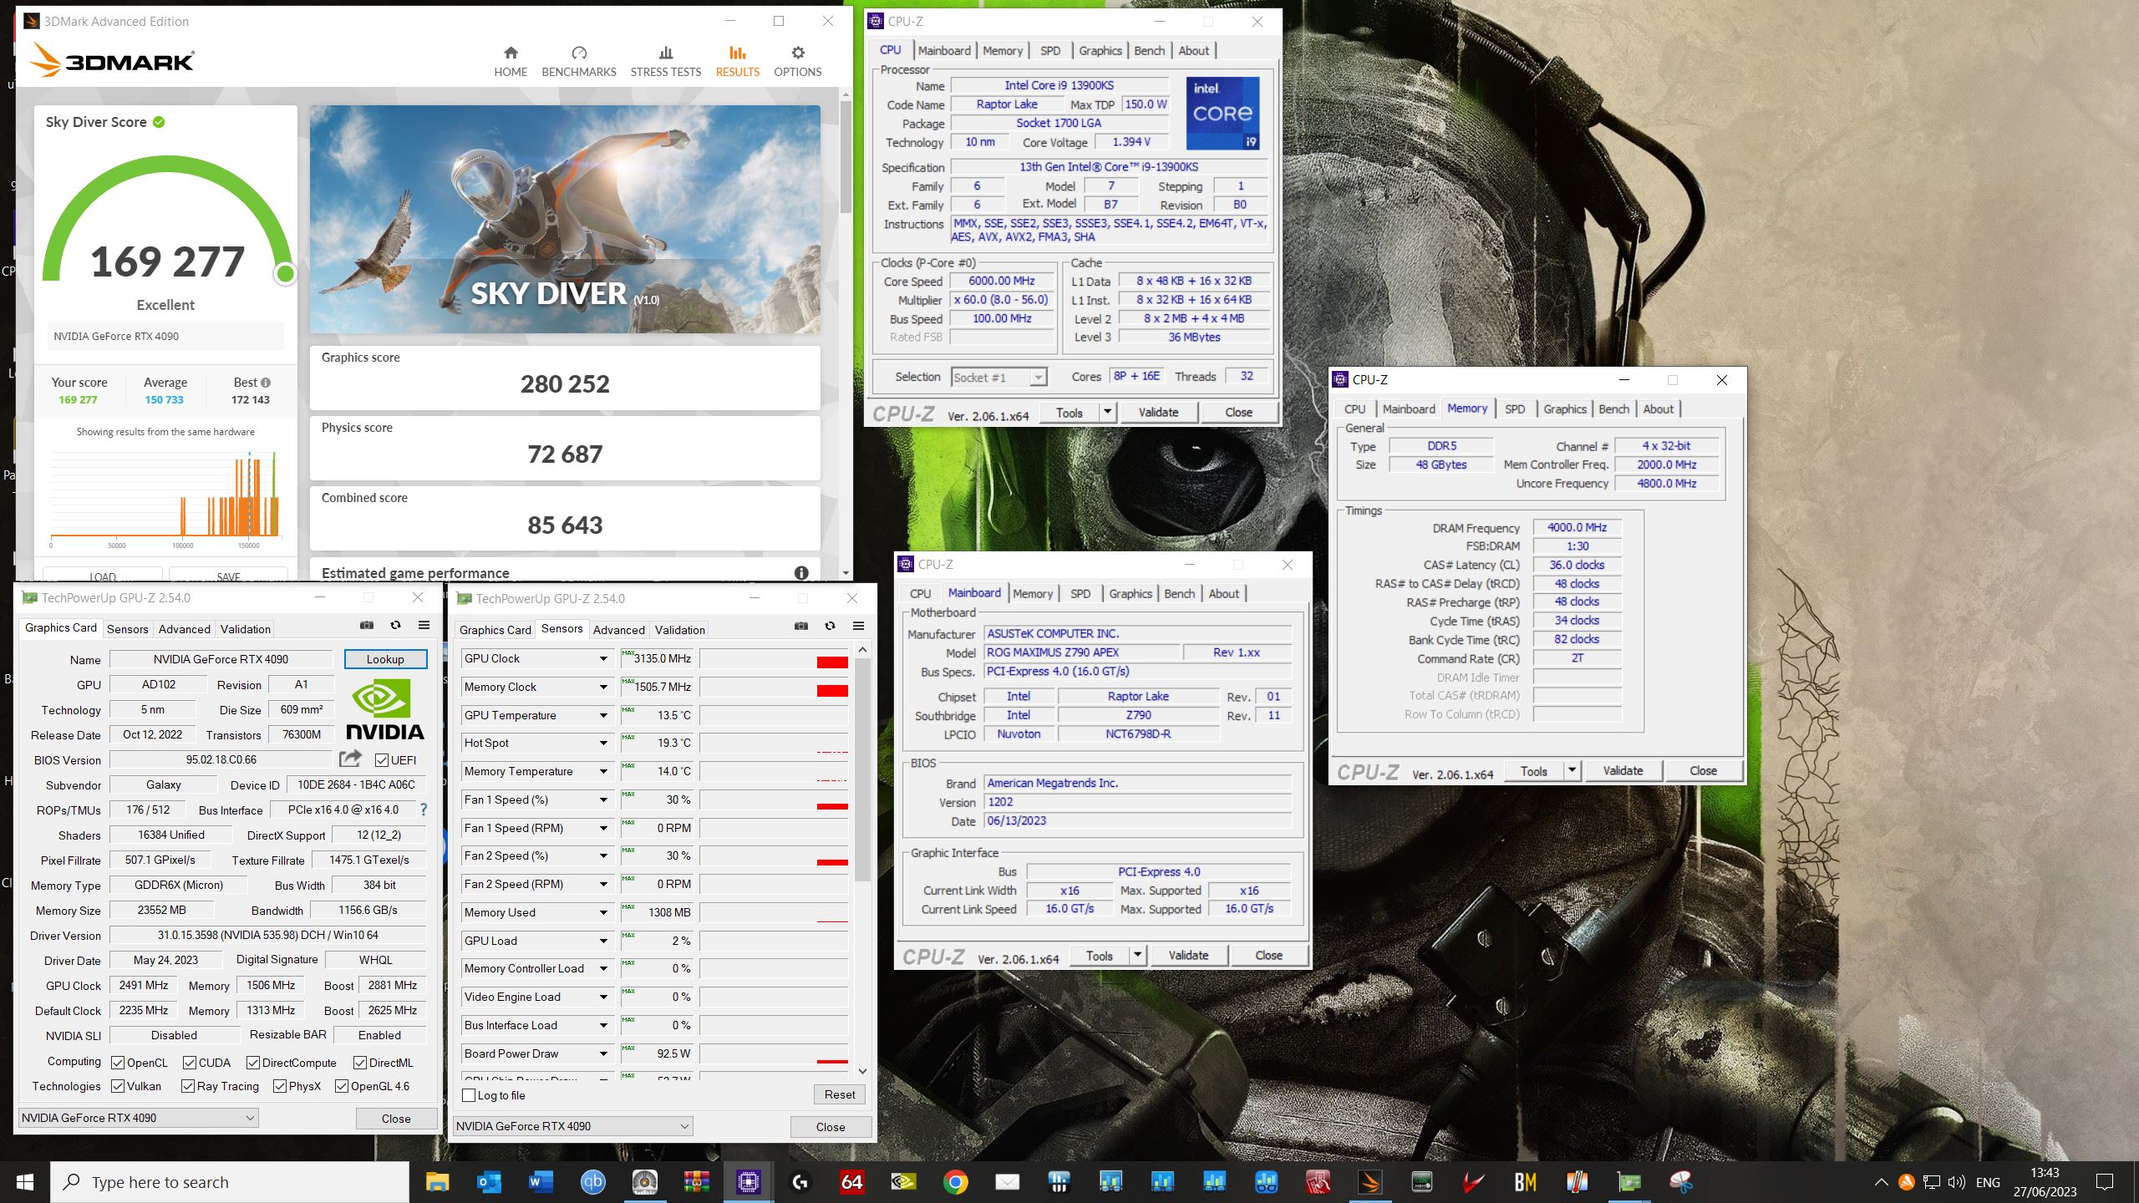This screenshot has width=2139, height=1203.
Task: Expand GPU Clock sensor dropdown
Action: (x=603, y=658)
